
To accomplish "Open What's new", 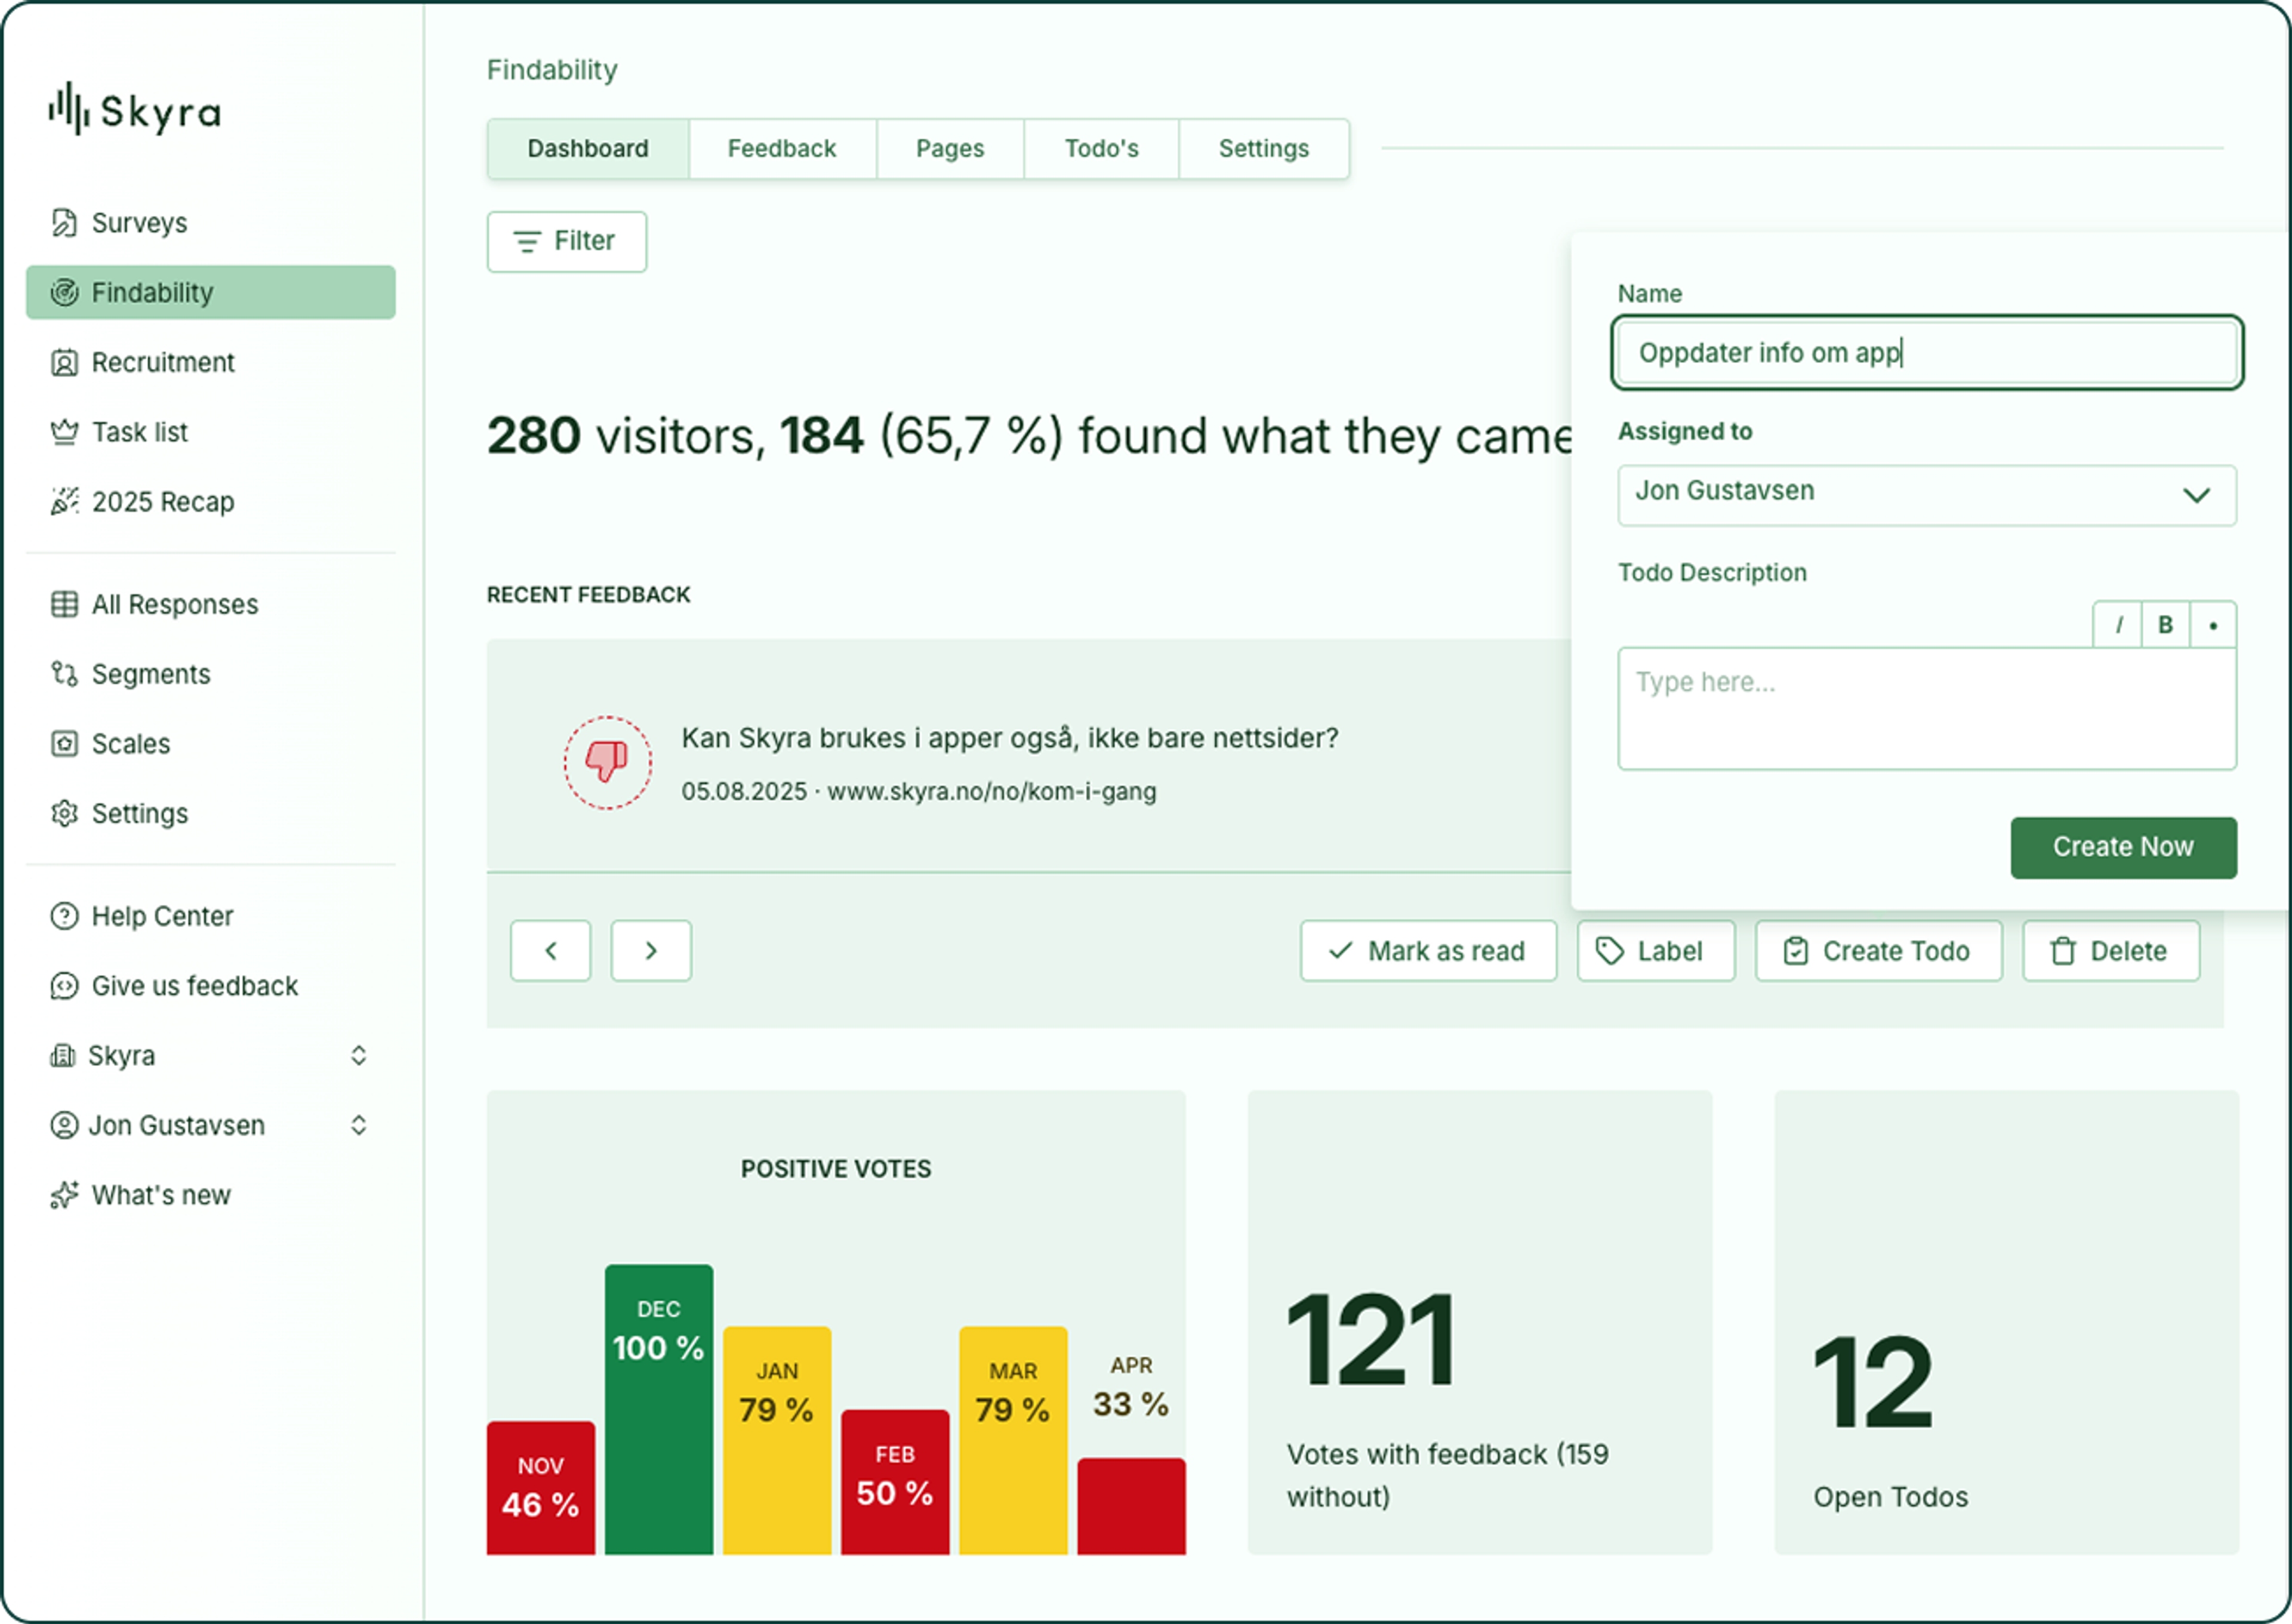I will (x=210, y=1195).
